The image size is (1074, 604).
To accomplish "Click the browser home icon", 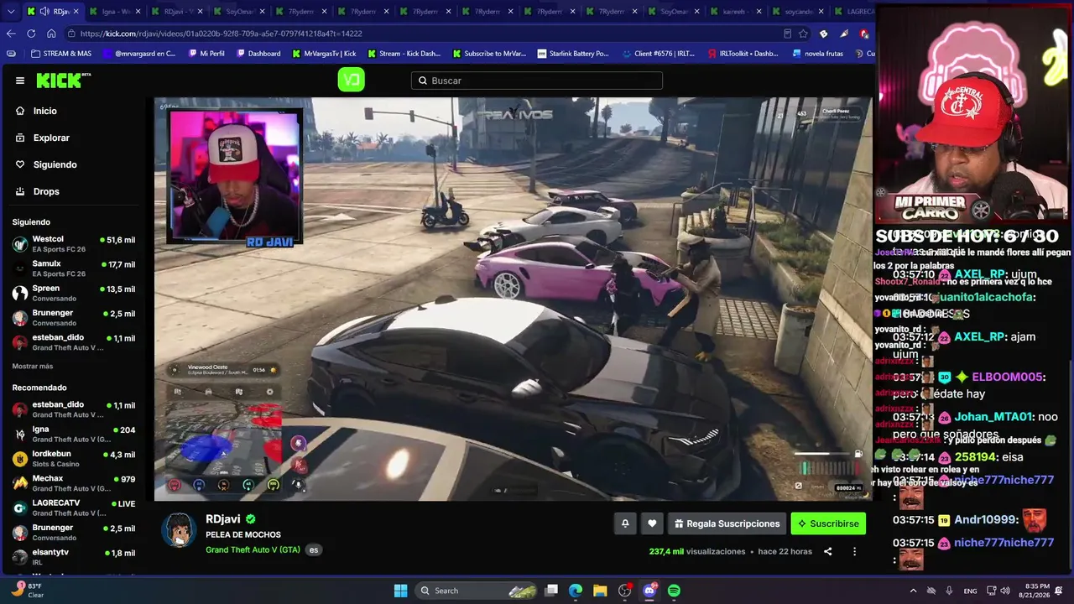I will [51, 34].
